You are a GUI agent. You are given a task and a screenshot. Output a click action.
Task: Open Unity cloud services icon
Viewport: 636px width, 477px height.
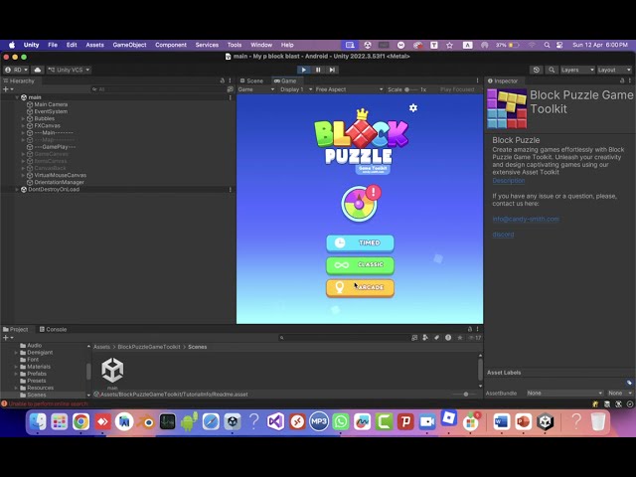(38, 70)
